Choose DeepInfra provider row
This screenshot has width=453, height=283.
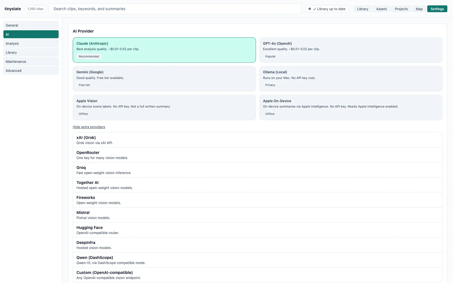tap(258, 245)
